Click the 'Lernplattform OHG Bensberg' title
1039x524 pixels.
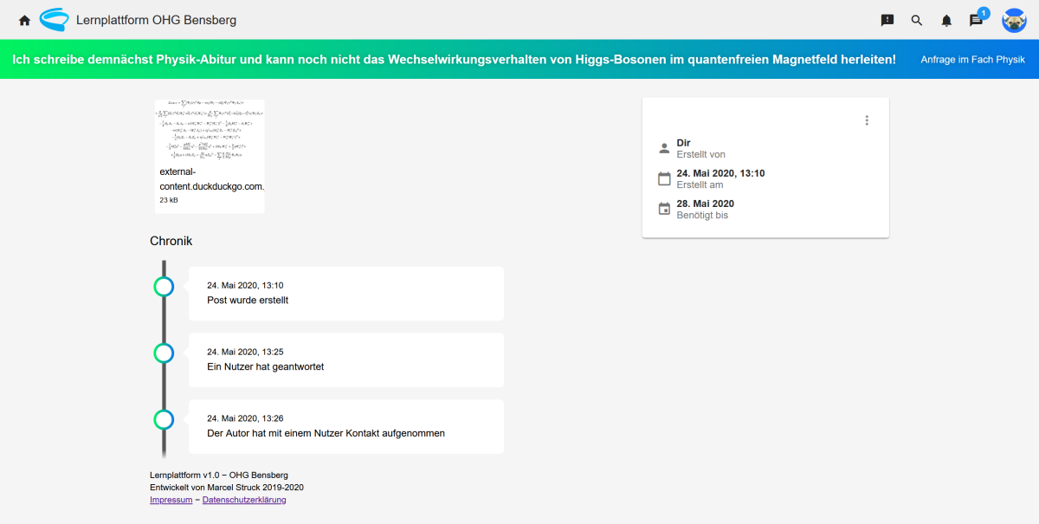point(156,20)
